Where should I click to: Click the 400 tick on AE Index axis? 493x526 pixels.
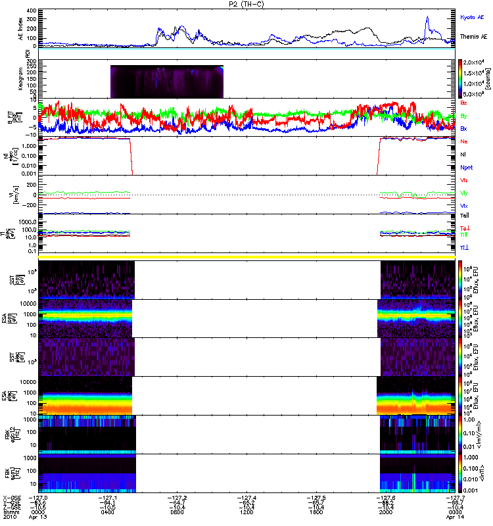[32, 11]
